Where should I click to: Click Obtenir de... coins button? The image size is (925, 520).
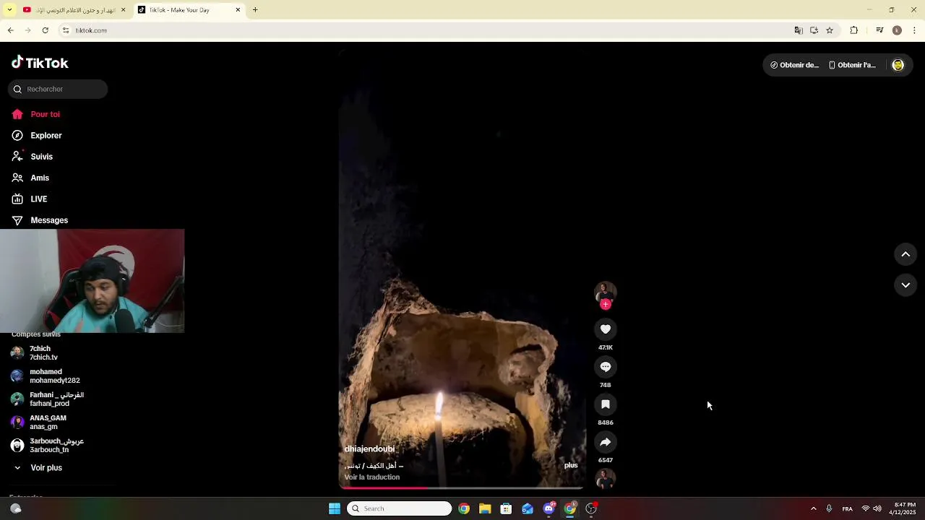click(x=794, y=65)
